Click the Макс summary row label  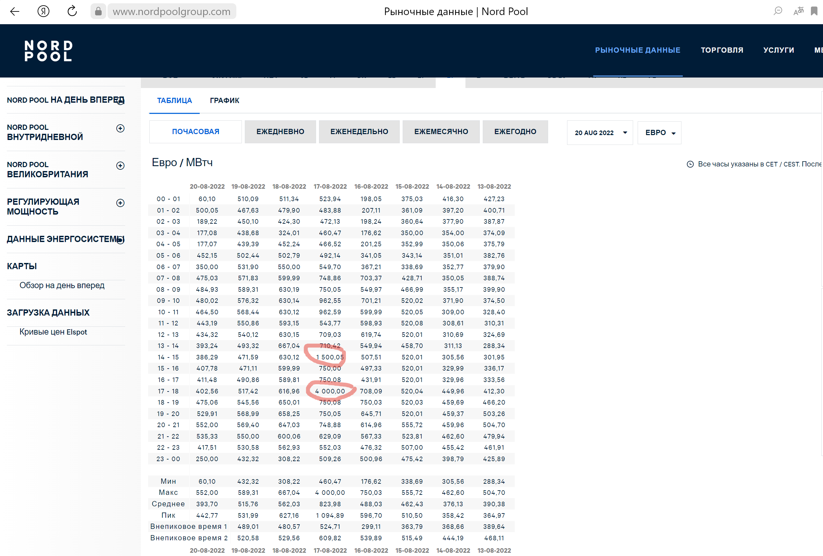168,492
